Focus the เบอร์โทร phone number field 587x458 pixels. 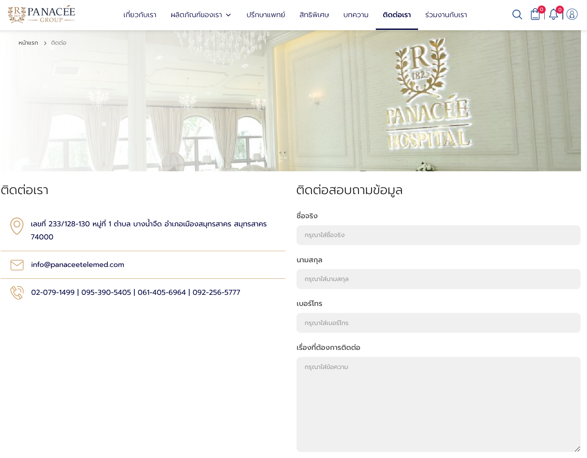(x=438, y=323)
